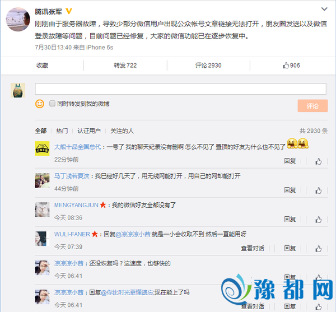Image resolution: width=336 pixels, height=312 pixels.
Task: Like the post with 906 thumbs-up
Action: click(x=292, y=66)
